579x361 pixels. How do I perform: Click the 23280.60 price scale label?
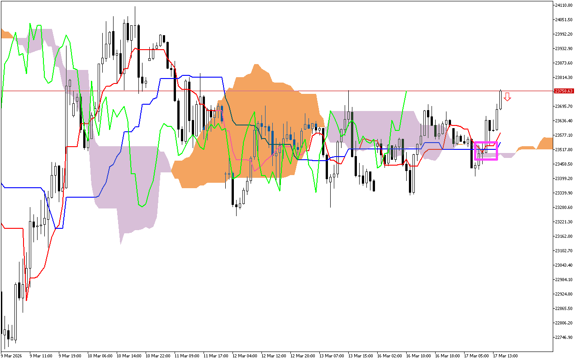click(x=564, y=208)
